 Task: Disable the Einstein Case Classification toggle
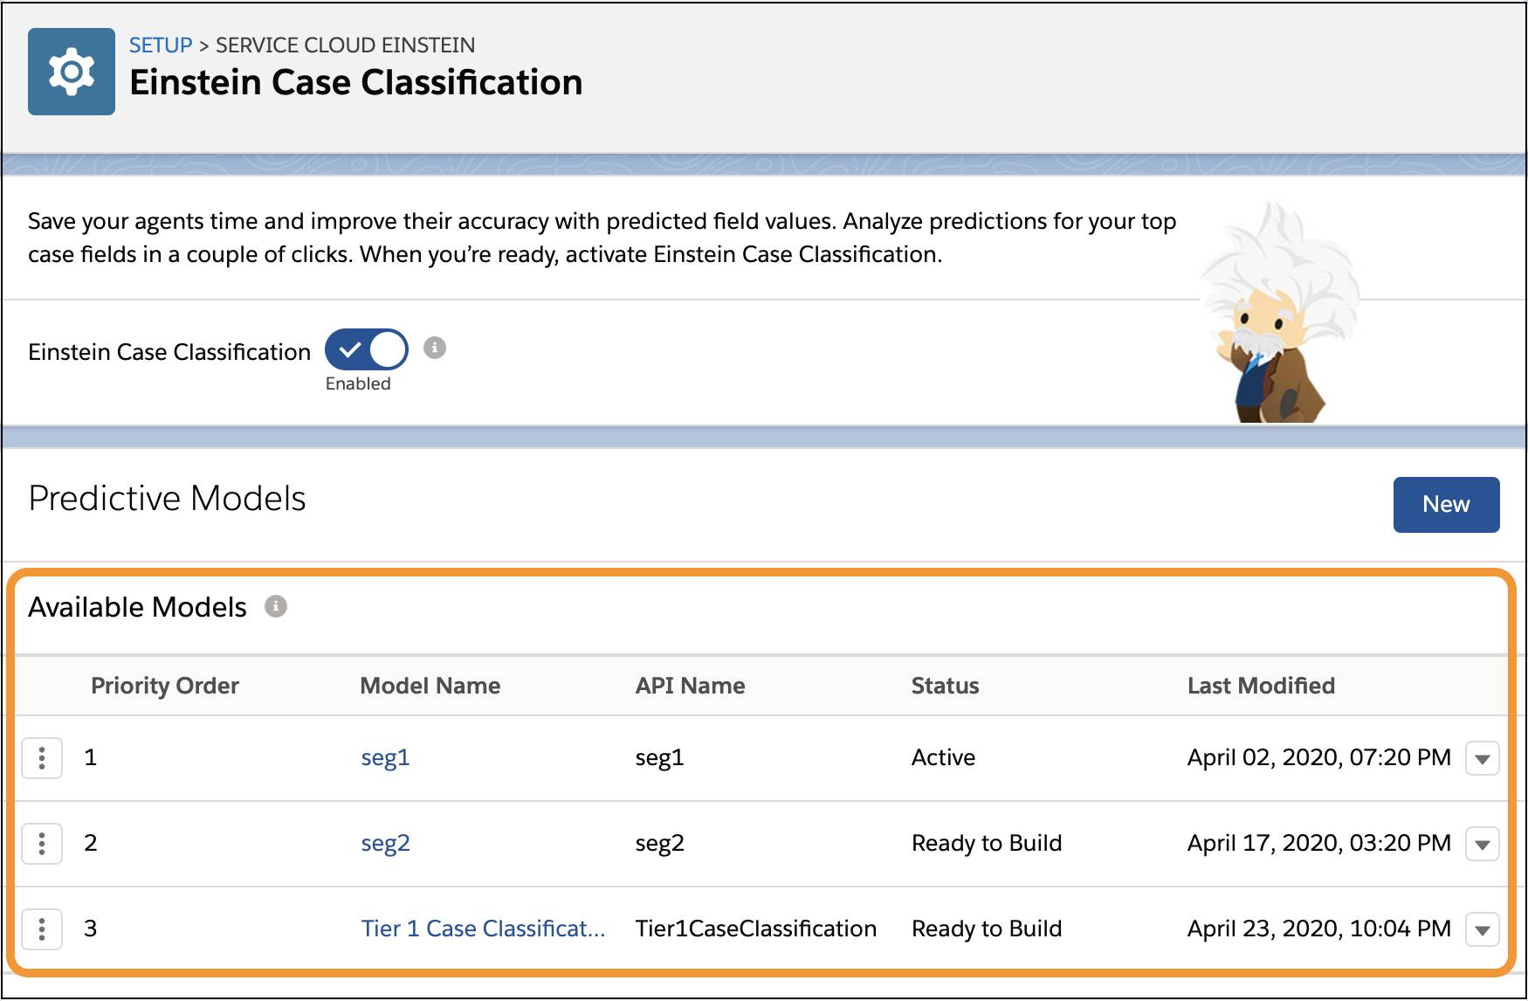click(x=366, y=349)
